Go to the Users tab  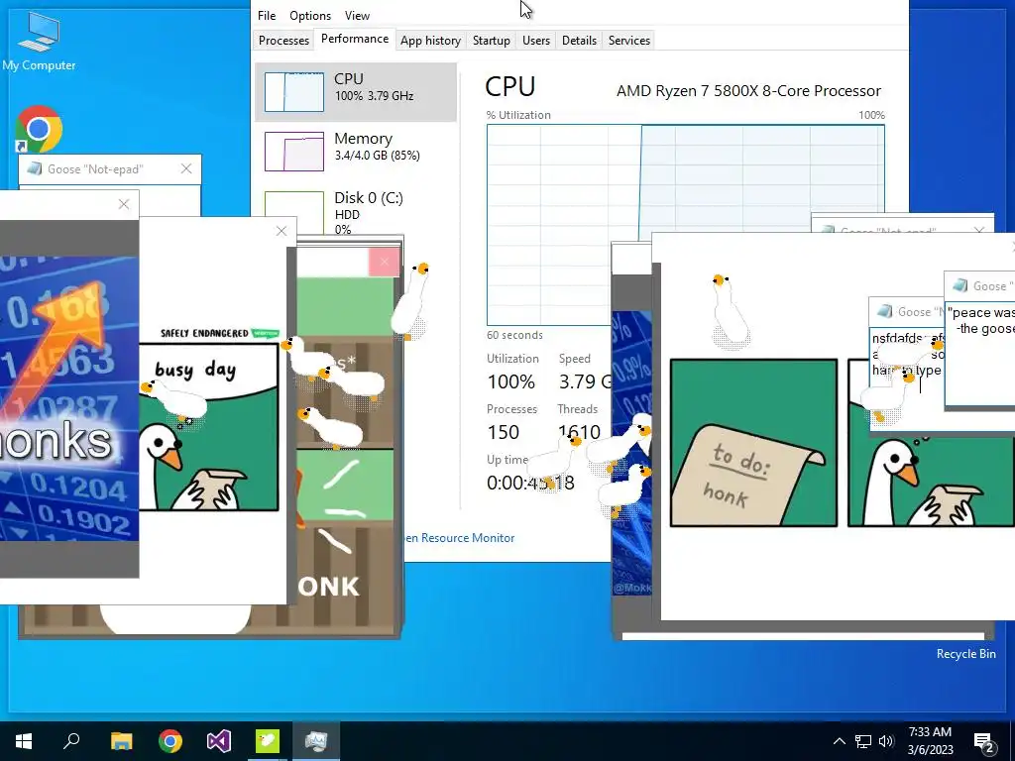pyautogui.click(x=536, y=40)
